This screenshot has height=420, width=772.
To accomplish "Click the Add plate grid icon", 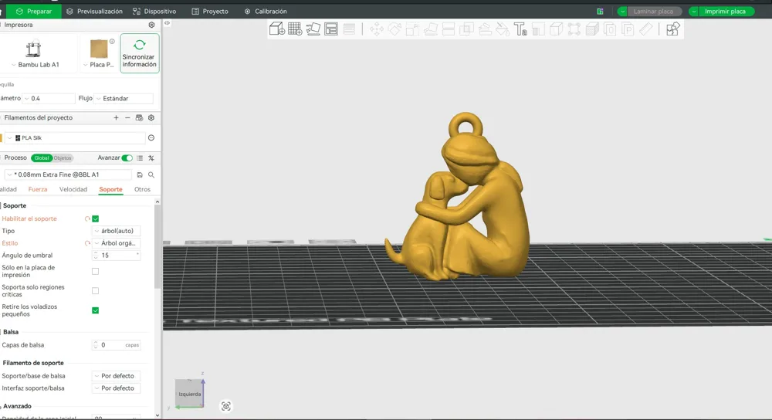I will (x=295, y=29).
